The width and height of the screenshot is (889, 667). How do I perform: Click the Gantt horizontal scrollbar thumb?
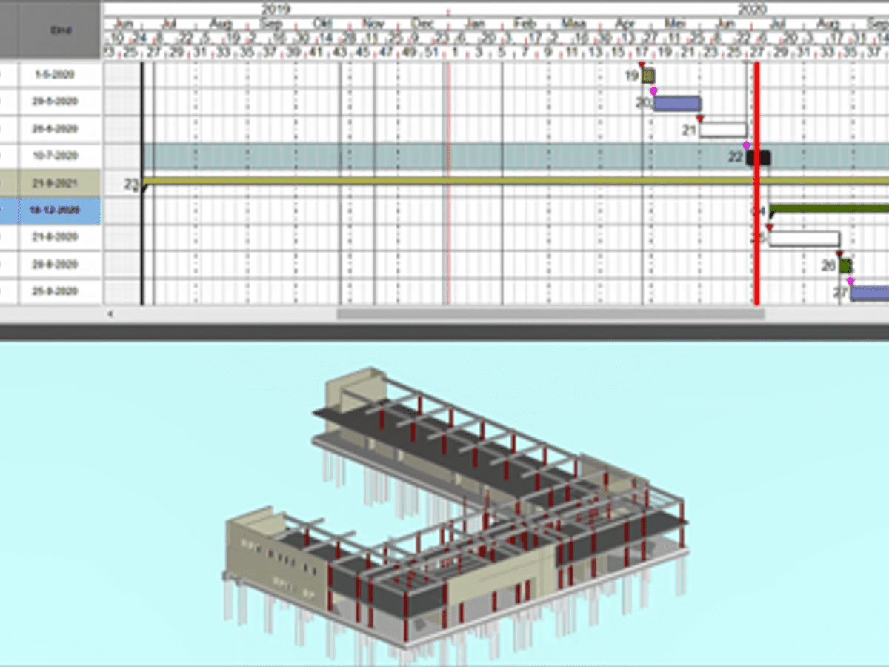coord(550,314)
